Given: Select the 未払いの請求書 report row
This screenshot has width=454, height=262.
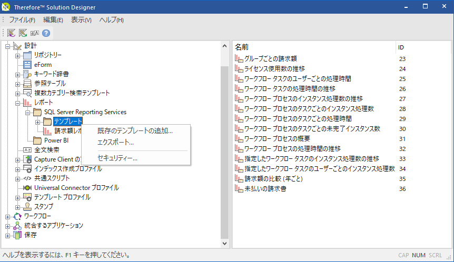Looking at the screenshot, I should (x=265, y=188).
